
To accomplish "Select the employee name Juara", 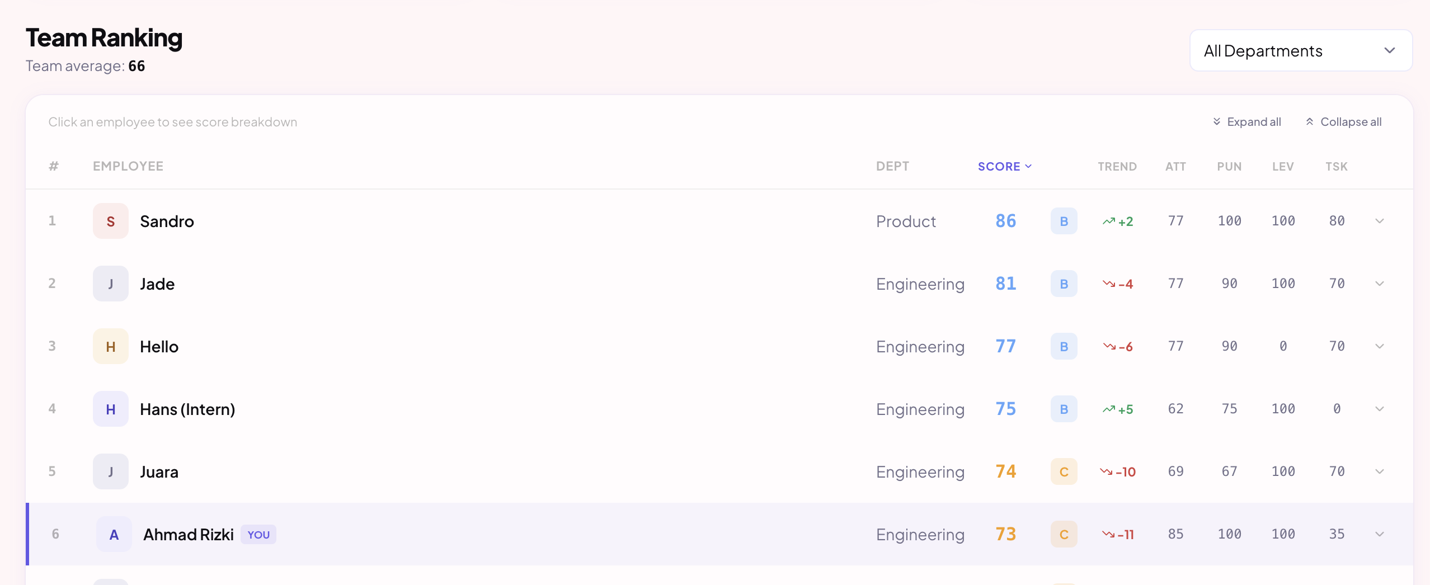I will [x=159, y=472].
